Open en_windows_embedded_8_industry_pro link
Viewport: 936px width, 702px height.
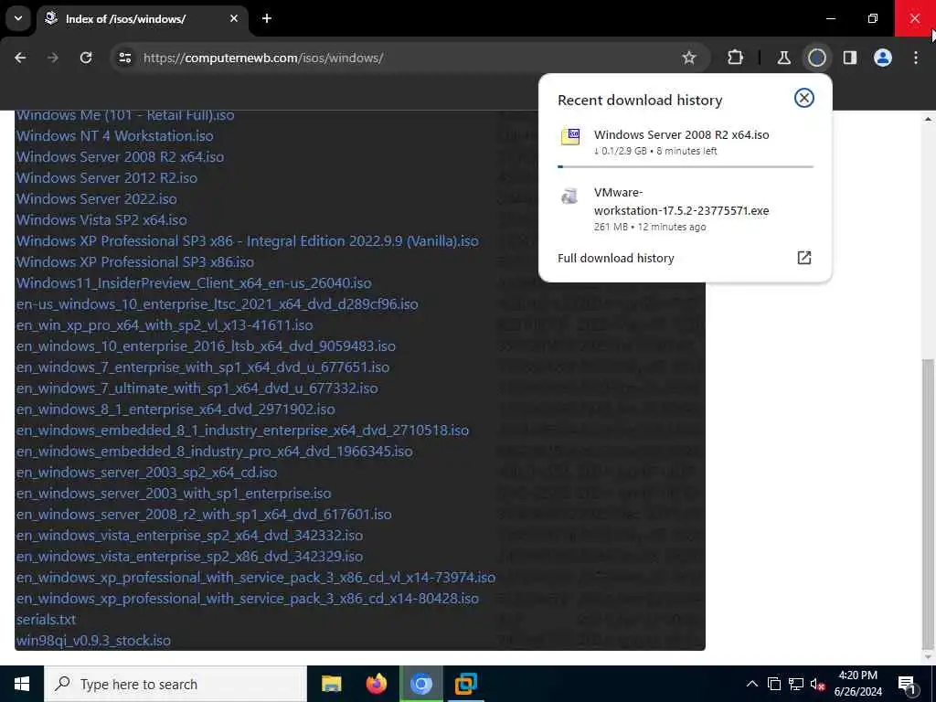[214, 452]
